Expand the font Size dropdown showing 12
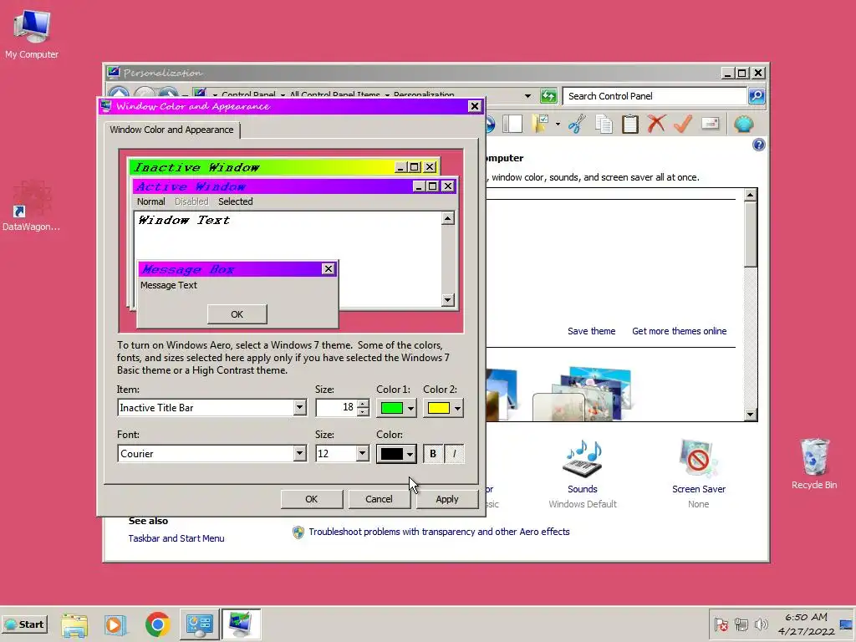 tap(362, 454)
